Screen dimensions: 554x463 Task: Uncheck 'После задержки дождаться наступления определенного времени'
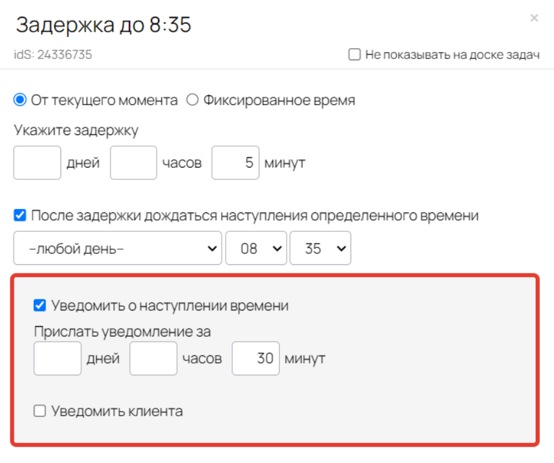tap(20, 215)
